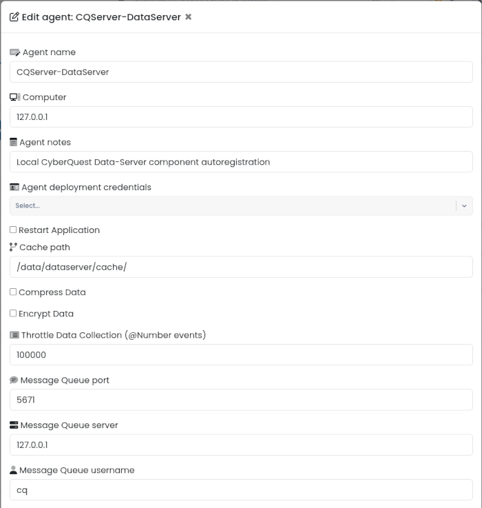
Task: Expand credentials select using chevron arrow
Action: (464, 205)
